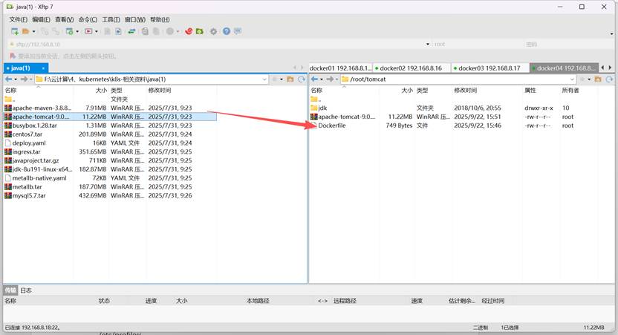Sort local files by 修改时间 column header
The image size is (618, 335).
tap(181, 91)
